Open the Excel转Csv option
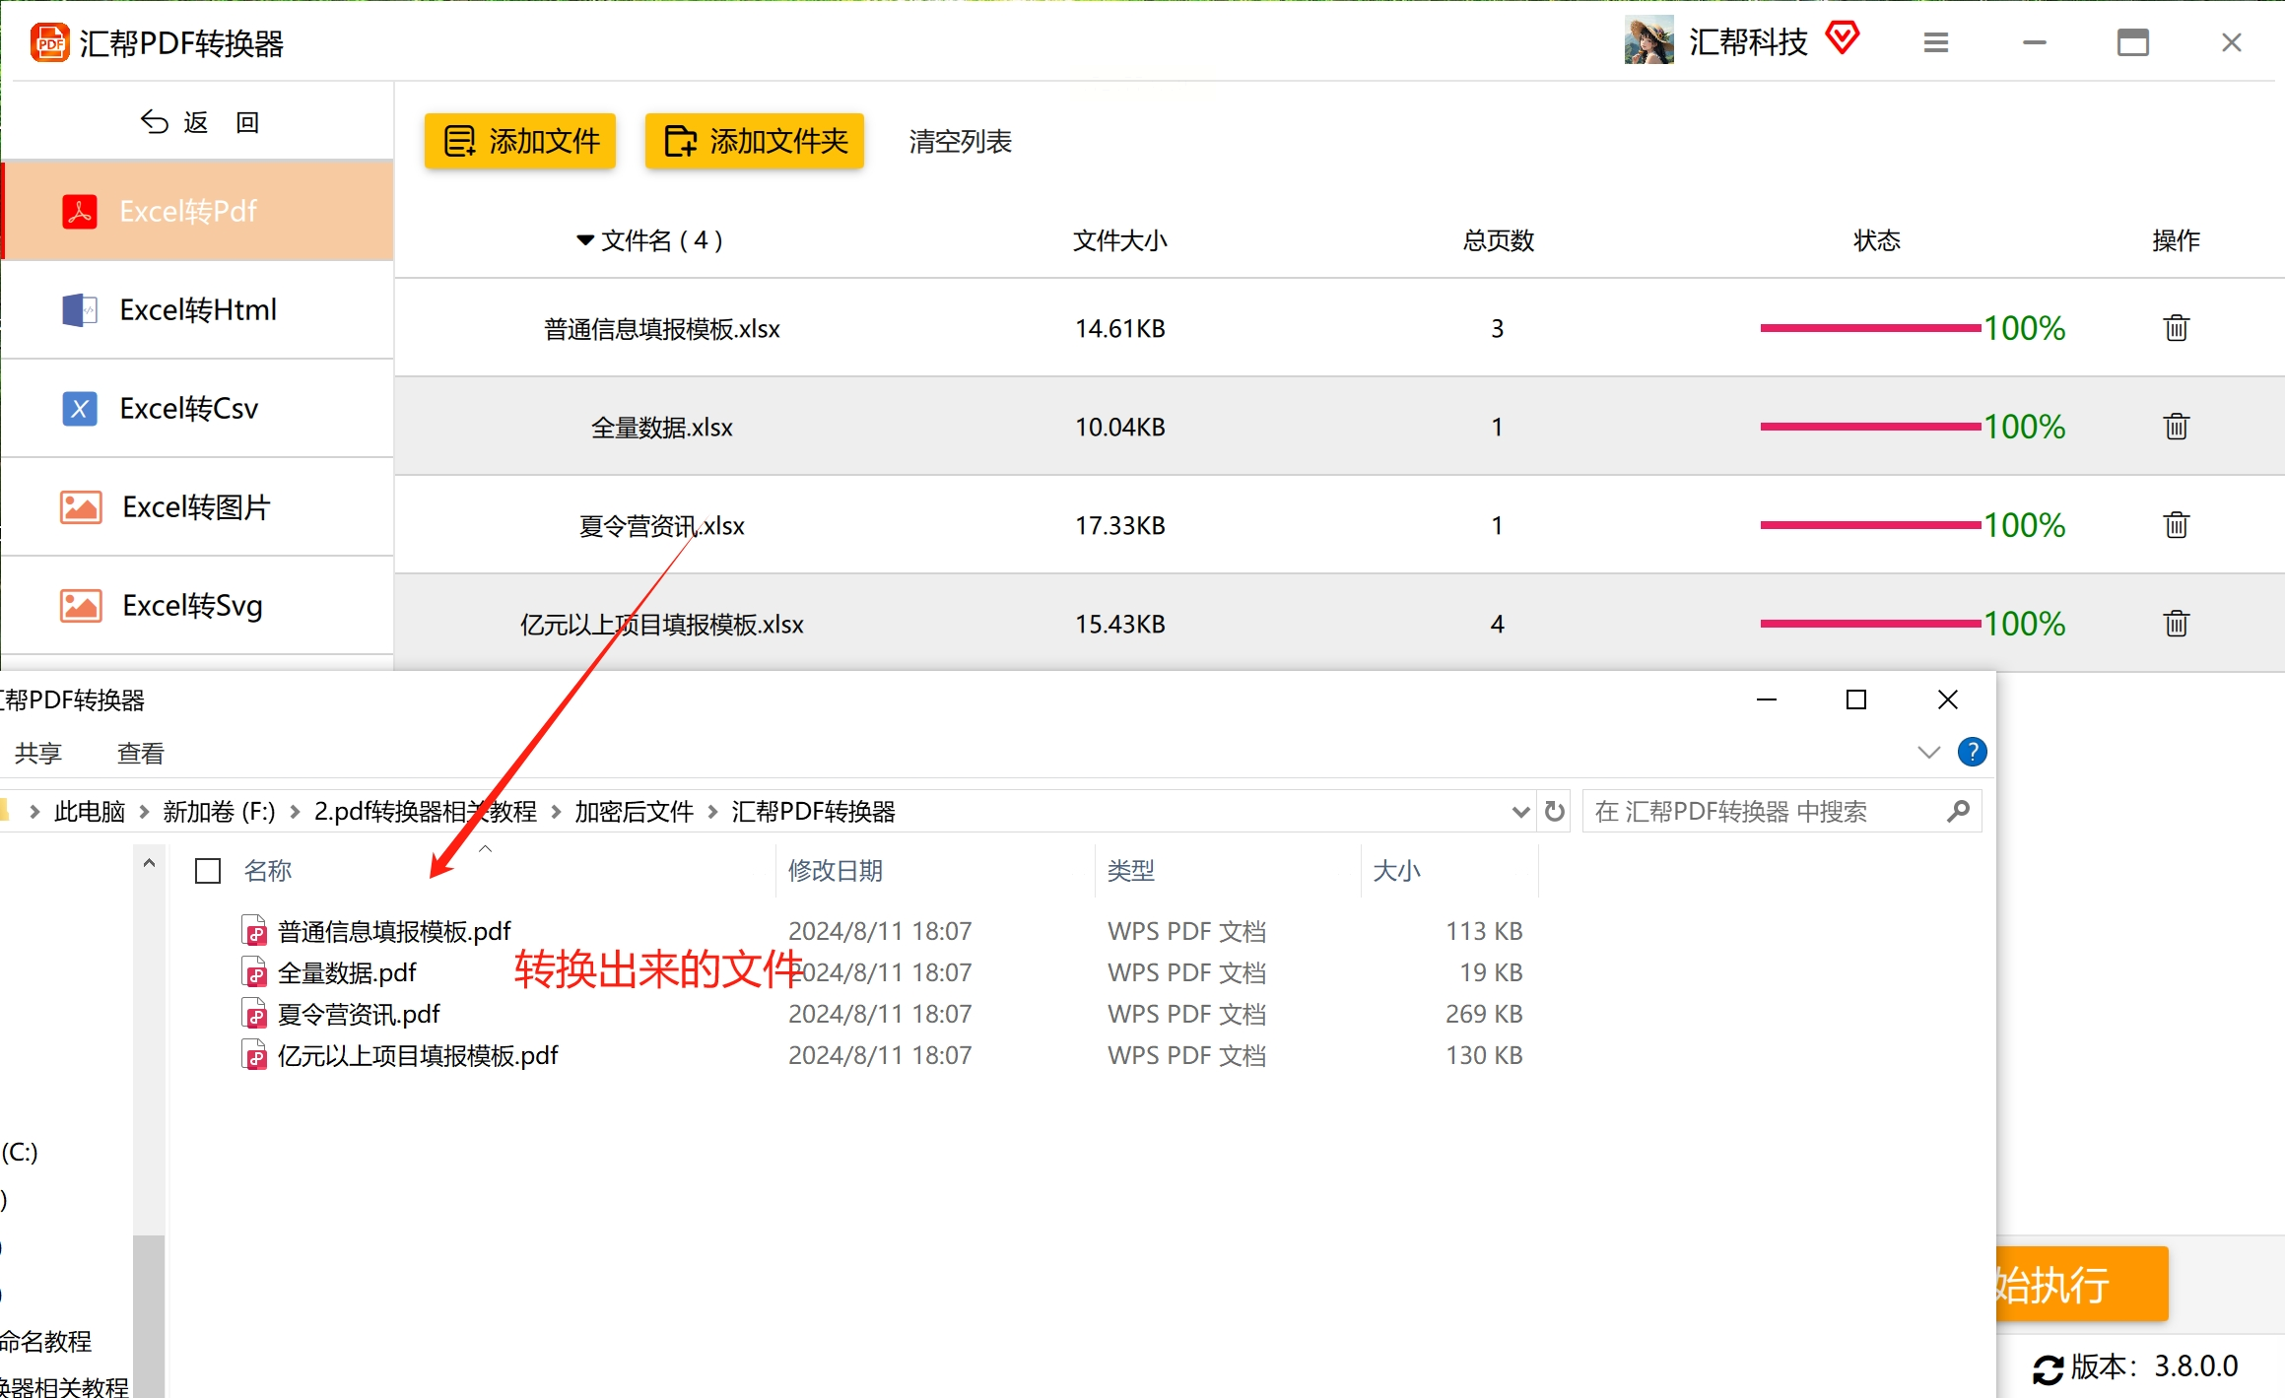 [198, 408]
